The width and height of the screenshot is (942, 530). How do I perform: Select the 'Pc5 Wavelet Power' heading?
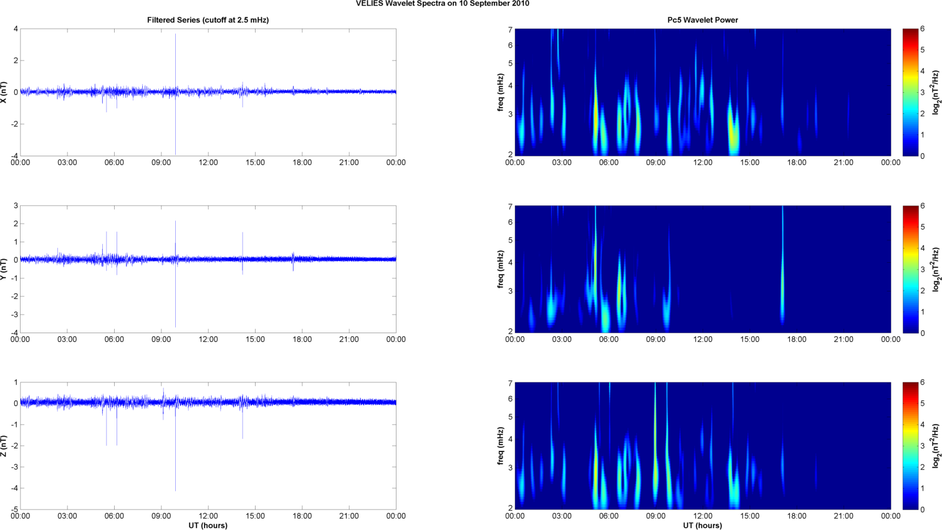(703, 20)
